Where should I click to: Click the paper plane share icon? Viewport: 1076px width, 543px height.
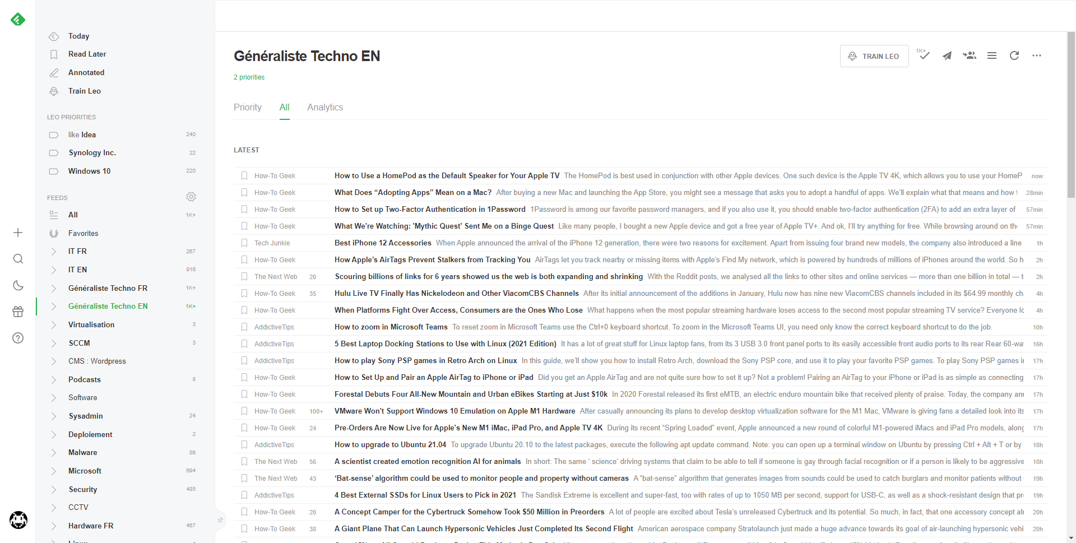[947, 55]
